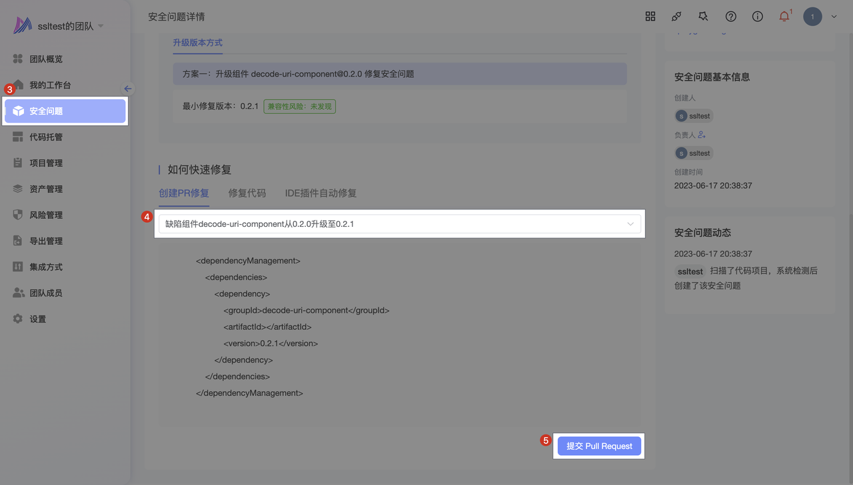Click the help question mark icon
Image resolution: width=853 pixels, height=485 pixels.
coord(731,17)
